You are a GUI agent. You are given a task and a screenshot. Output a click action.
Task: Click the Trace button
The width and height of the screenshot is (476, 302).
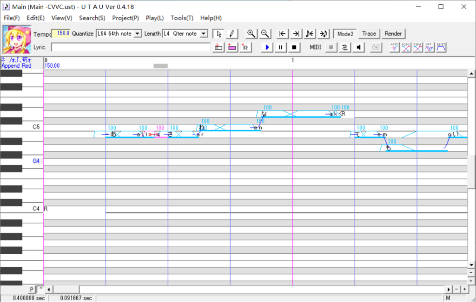pyautogui.click(x=369, y=34)
